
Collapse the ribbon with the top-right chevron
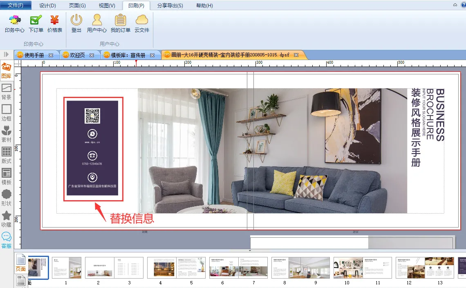455,5
